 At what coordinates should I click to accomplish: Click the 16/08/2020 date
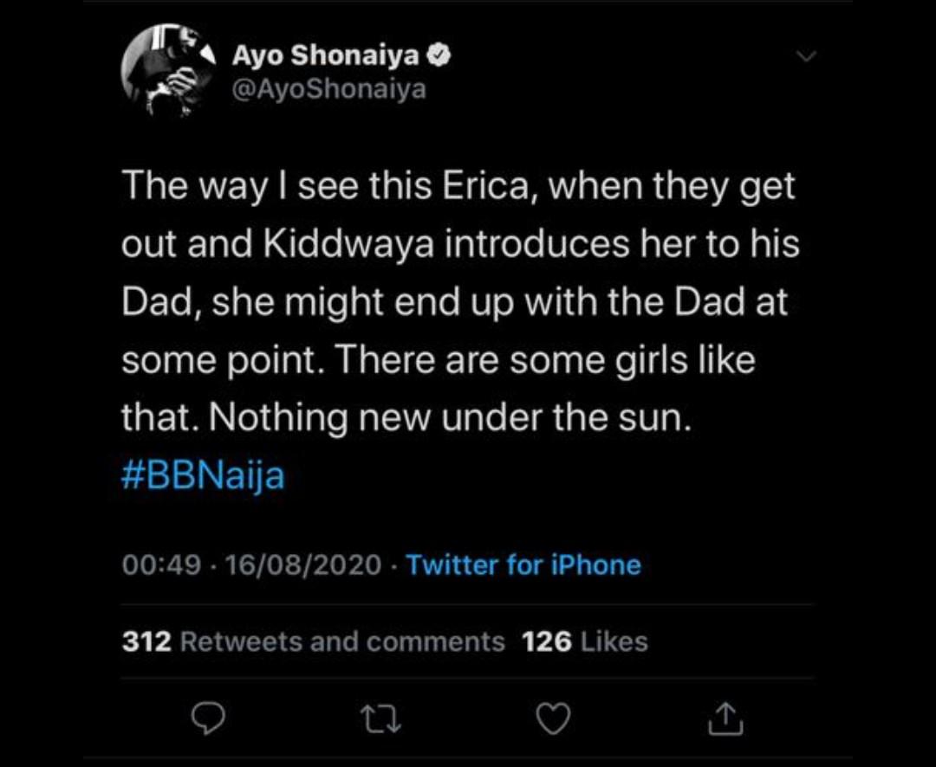click(x=303, y=565)
